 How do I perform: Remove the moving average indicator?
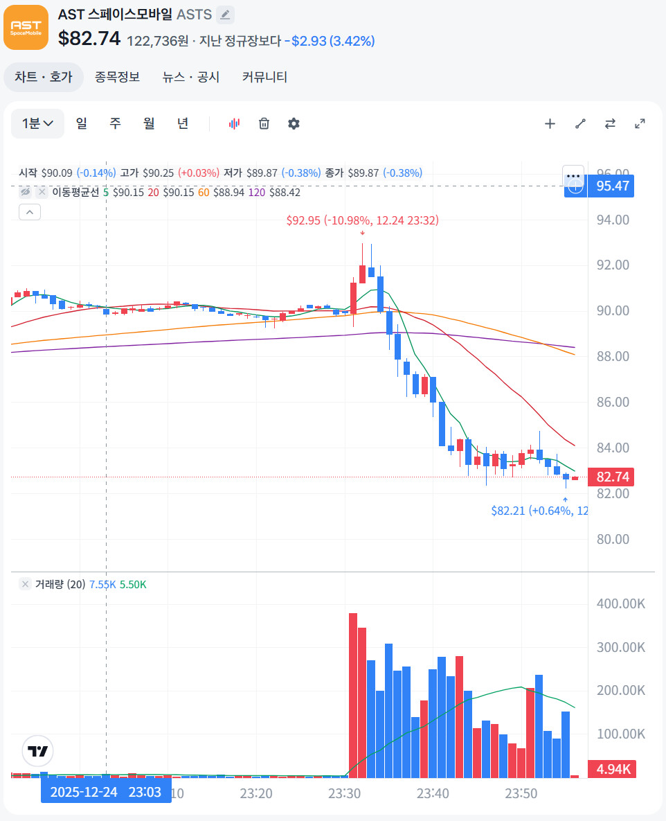click(42, 192)
